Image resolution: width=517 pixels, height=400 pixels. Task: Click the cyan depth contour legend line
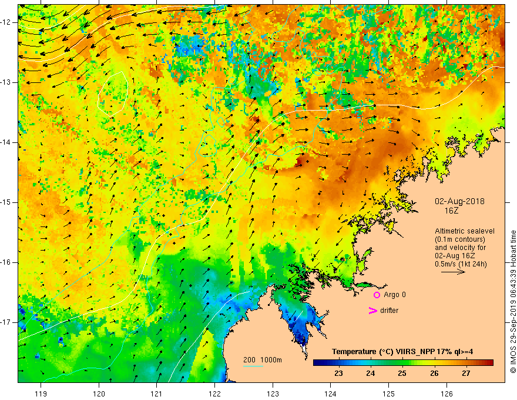(x=253, y=366)
